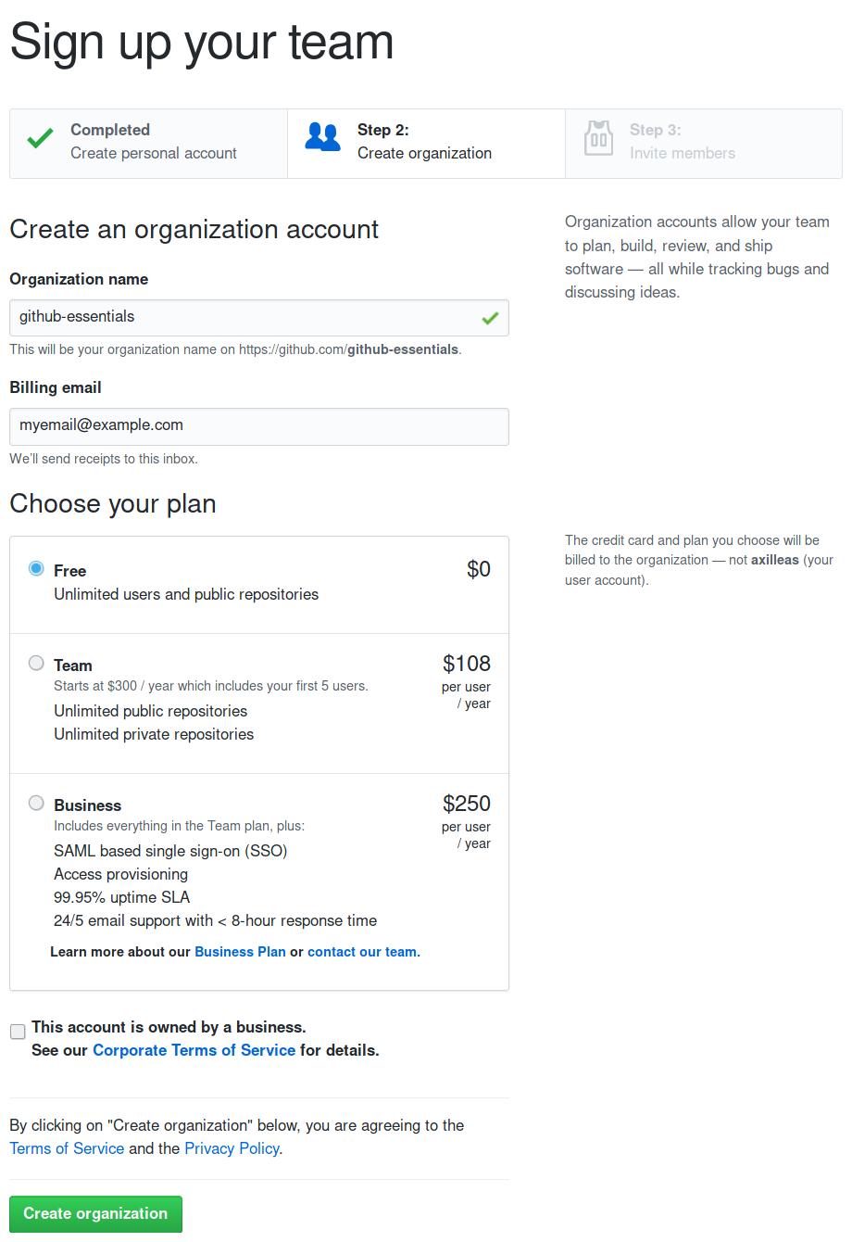852x1242 pixels.
Task: Focus the Billing email input field
Action: tap(259, 426)
